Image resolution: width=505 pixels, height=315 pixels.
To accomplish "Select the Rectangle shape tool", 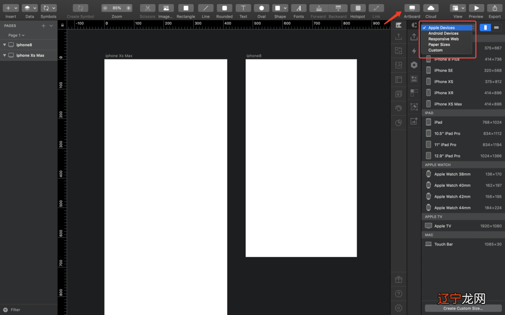I will coord(185,8).
